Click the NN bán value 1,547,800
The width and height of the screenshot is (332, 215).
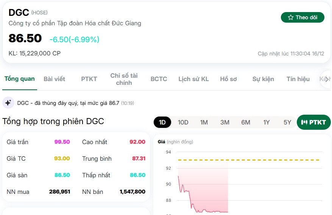click(132, 192)
